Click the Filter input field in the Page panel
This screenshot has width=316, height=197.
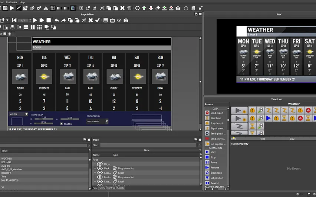pyautogui.click(x=148, y=145)
